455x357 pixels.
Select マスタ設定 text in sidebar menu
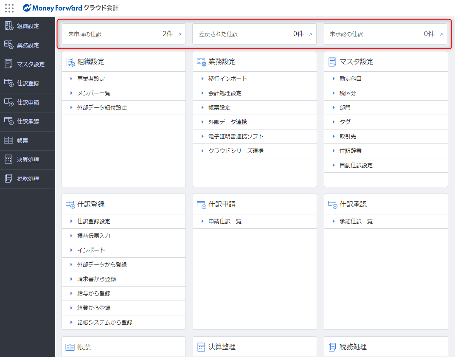(31, 64)
